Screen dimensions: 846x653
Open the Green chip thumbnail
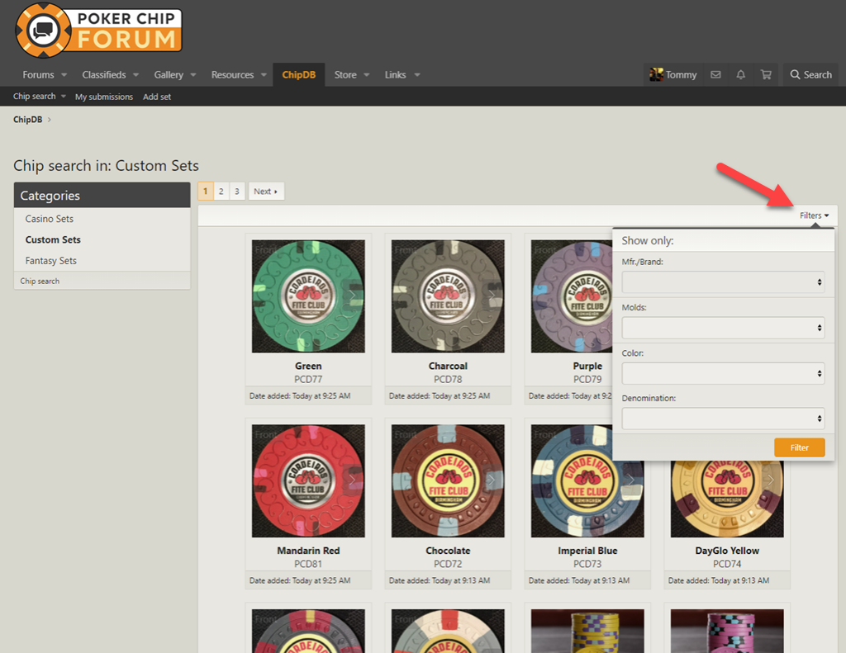pyautogui.click(x=308, y=296)
